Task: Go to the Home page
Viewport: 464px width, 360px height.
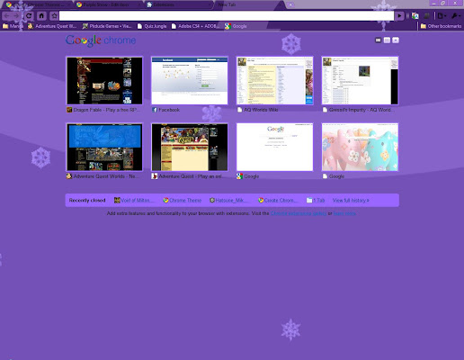Action: click(41, 16)
